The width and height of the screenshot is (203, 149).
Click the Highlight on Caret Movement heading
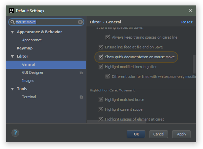(x=112, y=90)
